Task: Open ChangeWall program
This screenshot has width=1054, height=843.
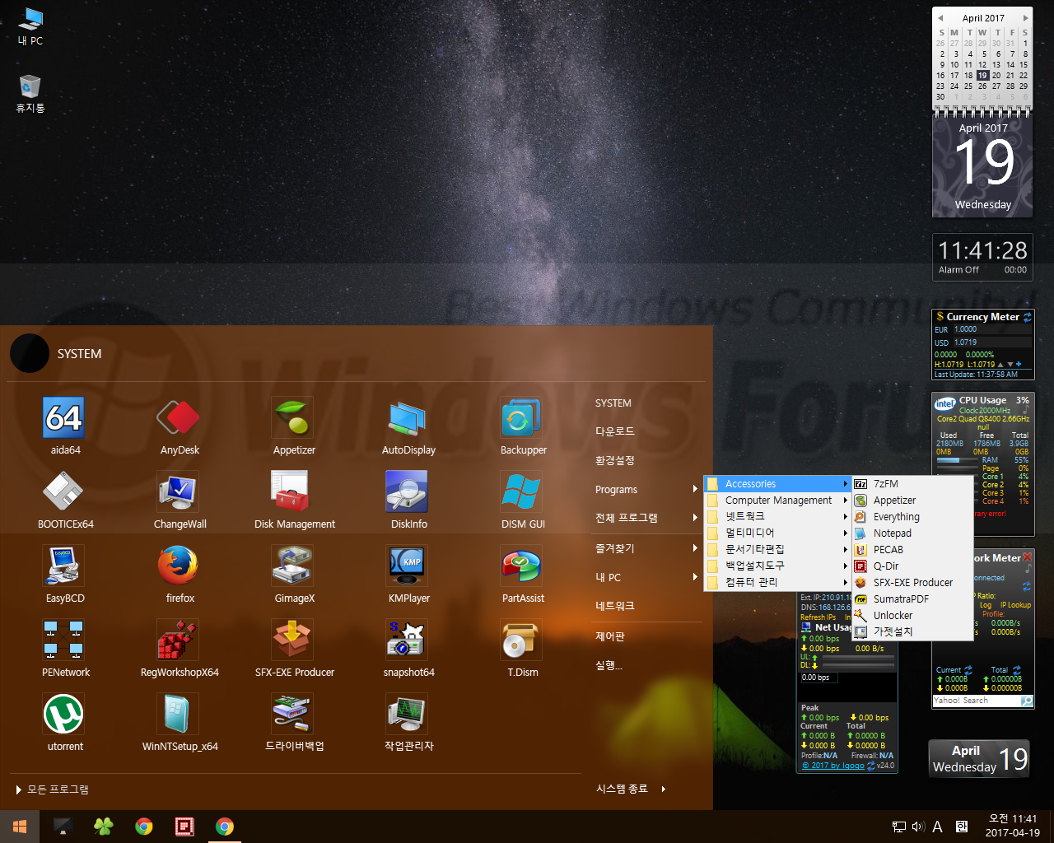Action: [180, 501]
